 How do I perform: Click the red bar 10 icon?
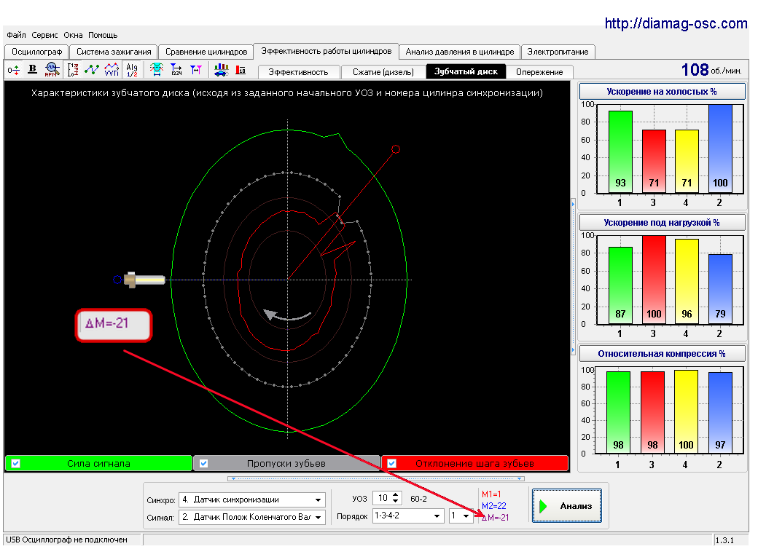click(x=241, y=70)
